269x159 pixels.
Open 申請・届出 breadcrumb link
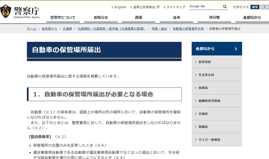(x=159, y=29)
